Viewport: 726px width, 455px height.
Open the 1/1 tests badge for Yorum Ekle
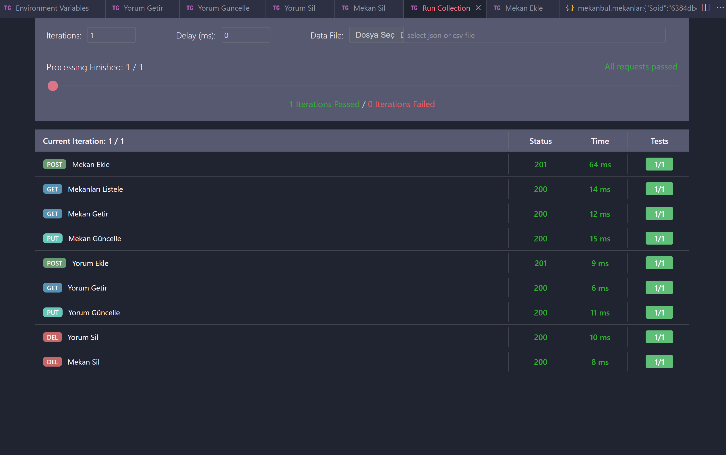tap(659, 263)
